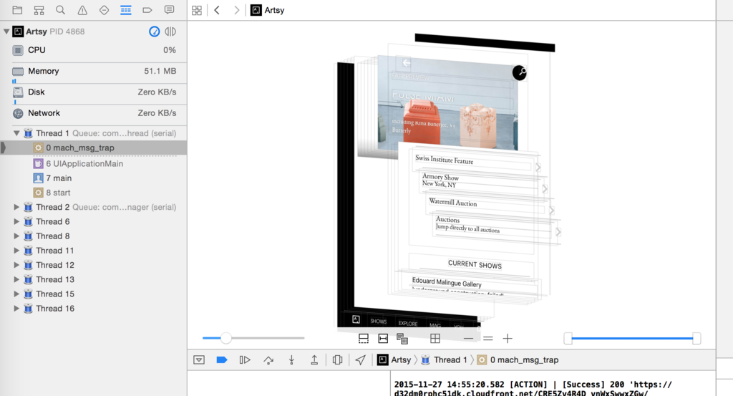733x396 pixels.
Task: Expand Thread 13 disclosure triangle
Action: pyautogui.click(x=16, y=279)
